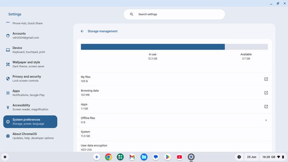
Task: Focus the Search settings field
Action: point(174,14)
